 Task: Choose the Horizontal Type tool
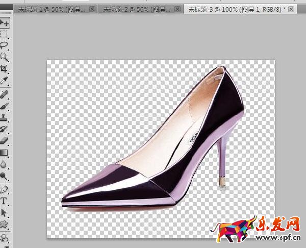coord(5,201)
